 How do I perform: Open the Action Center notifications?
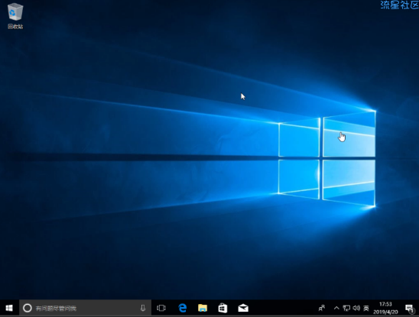pyautogui.click(x=410, y=308)
